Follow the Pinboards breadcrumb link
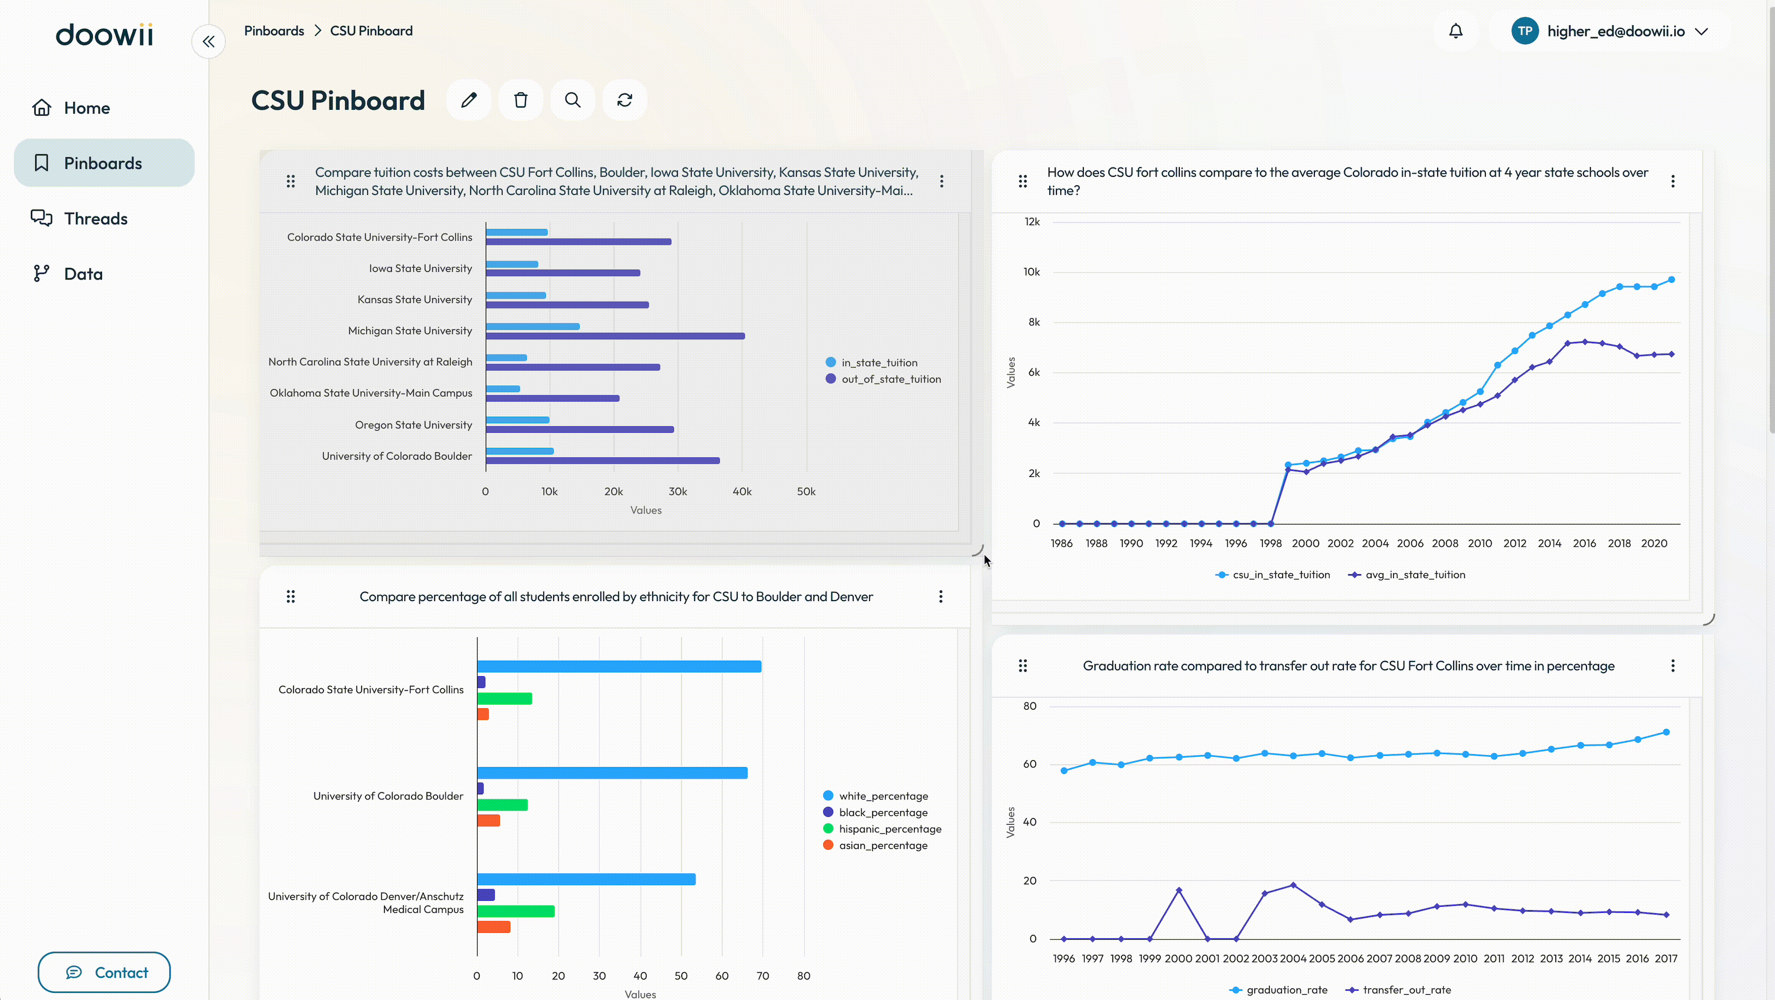Viewport: 1775px width, 1000px height. [x=274, y=31]
